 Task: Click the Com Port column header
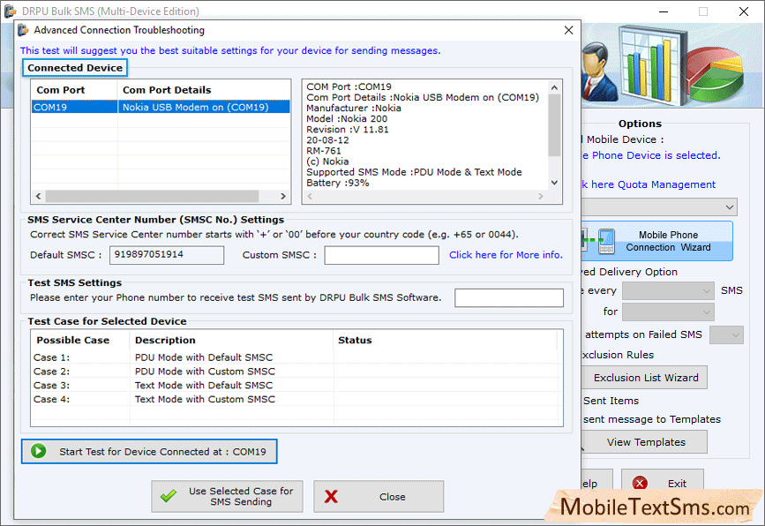click(74, 90)
